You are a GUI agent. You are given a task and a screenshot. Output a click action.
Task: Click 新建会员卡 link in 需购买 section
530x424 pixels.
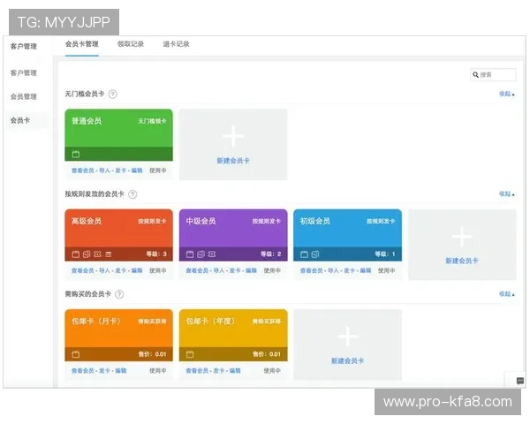point(348,360)
